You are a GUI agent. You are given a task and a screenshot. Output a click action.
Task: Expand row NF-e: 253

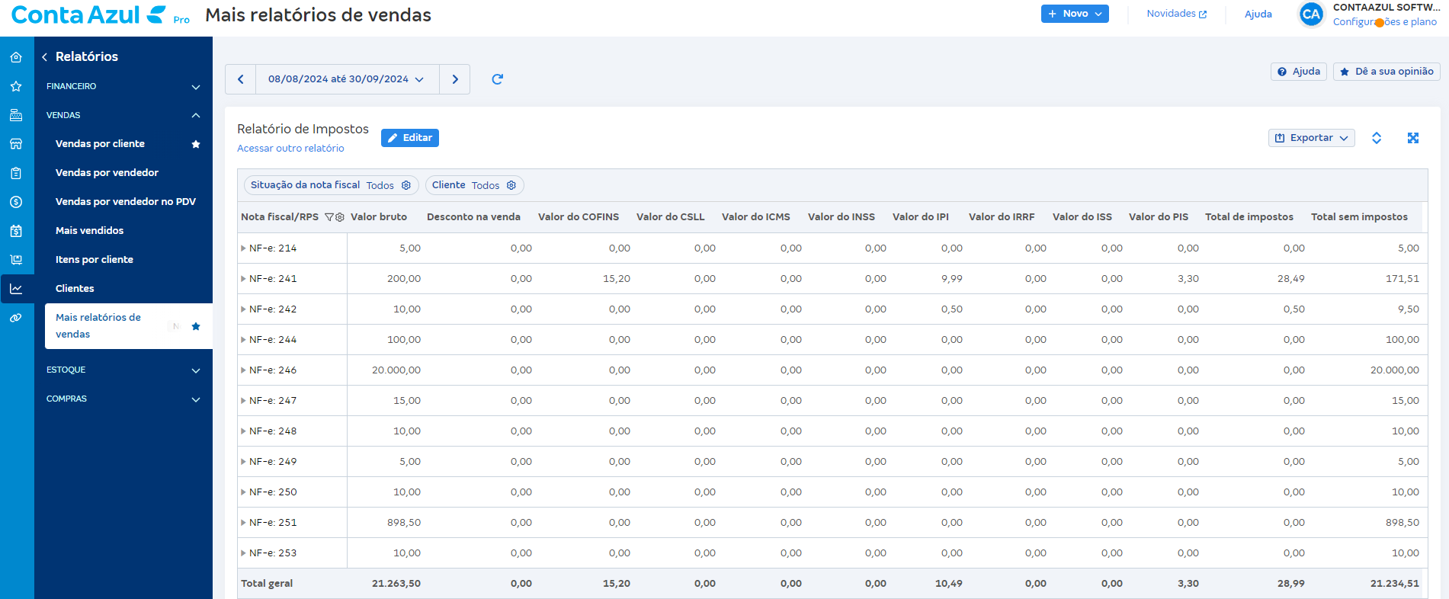click(x=243, y=553)
